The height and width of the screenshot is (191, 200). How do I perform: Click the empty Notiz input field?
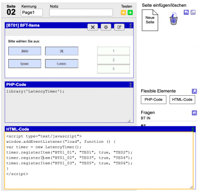81,12
